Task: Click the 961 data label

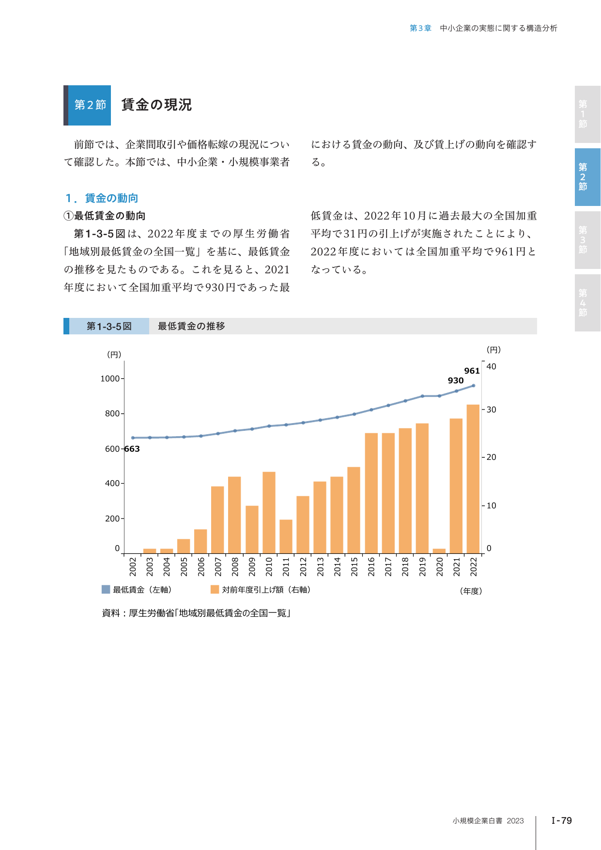Action: tap(472, 371)
